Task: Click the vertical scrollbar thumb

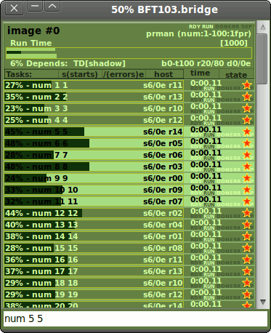Action: pyautogui.click(x=263, y=59)
